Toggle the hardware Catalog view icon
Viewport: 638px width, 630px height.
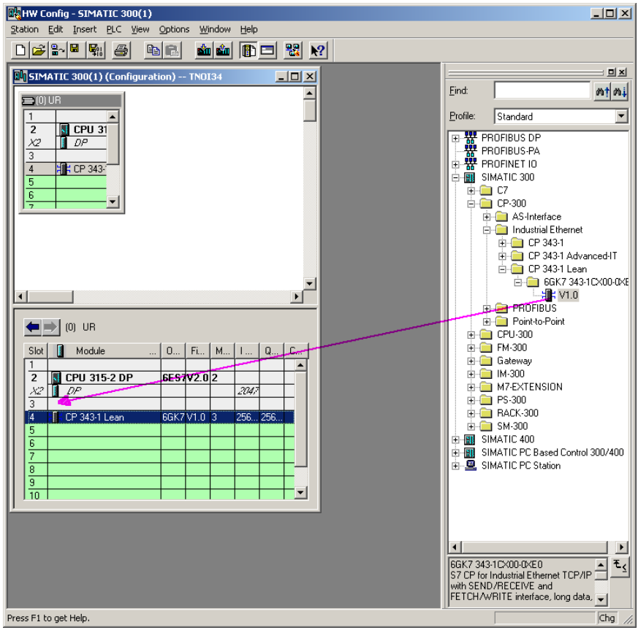pos(248,50)
